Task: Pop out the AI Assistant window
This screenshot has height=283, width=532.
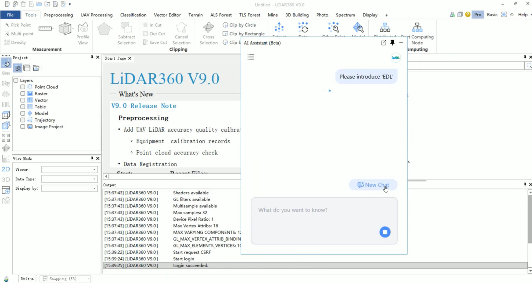Action: click(383, 43)
